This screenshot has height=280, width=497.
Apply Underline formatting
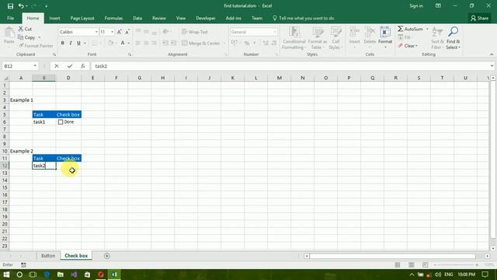click(x=78, y=43)
